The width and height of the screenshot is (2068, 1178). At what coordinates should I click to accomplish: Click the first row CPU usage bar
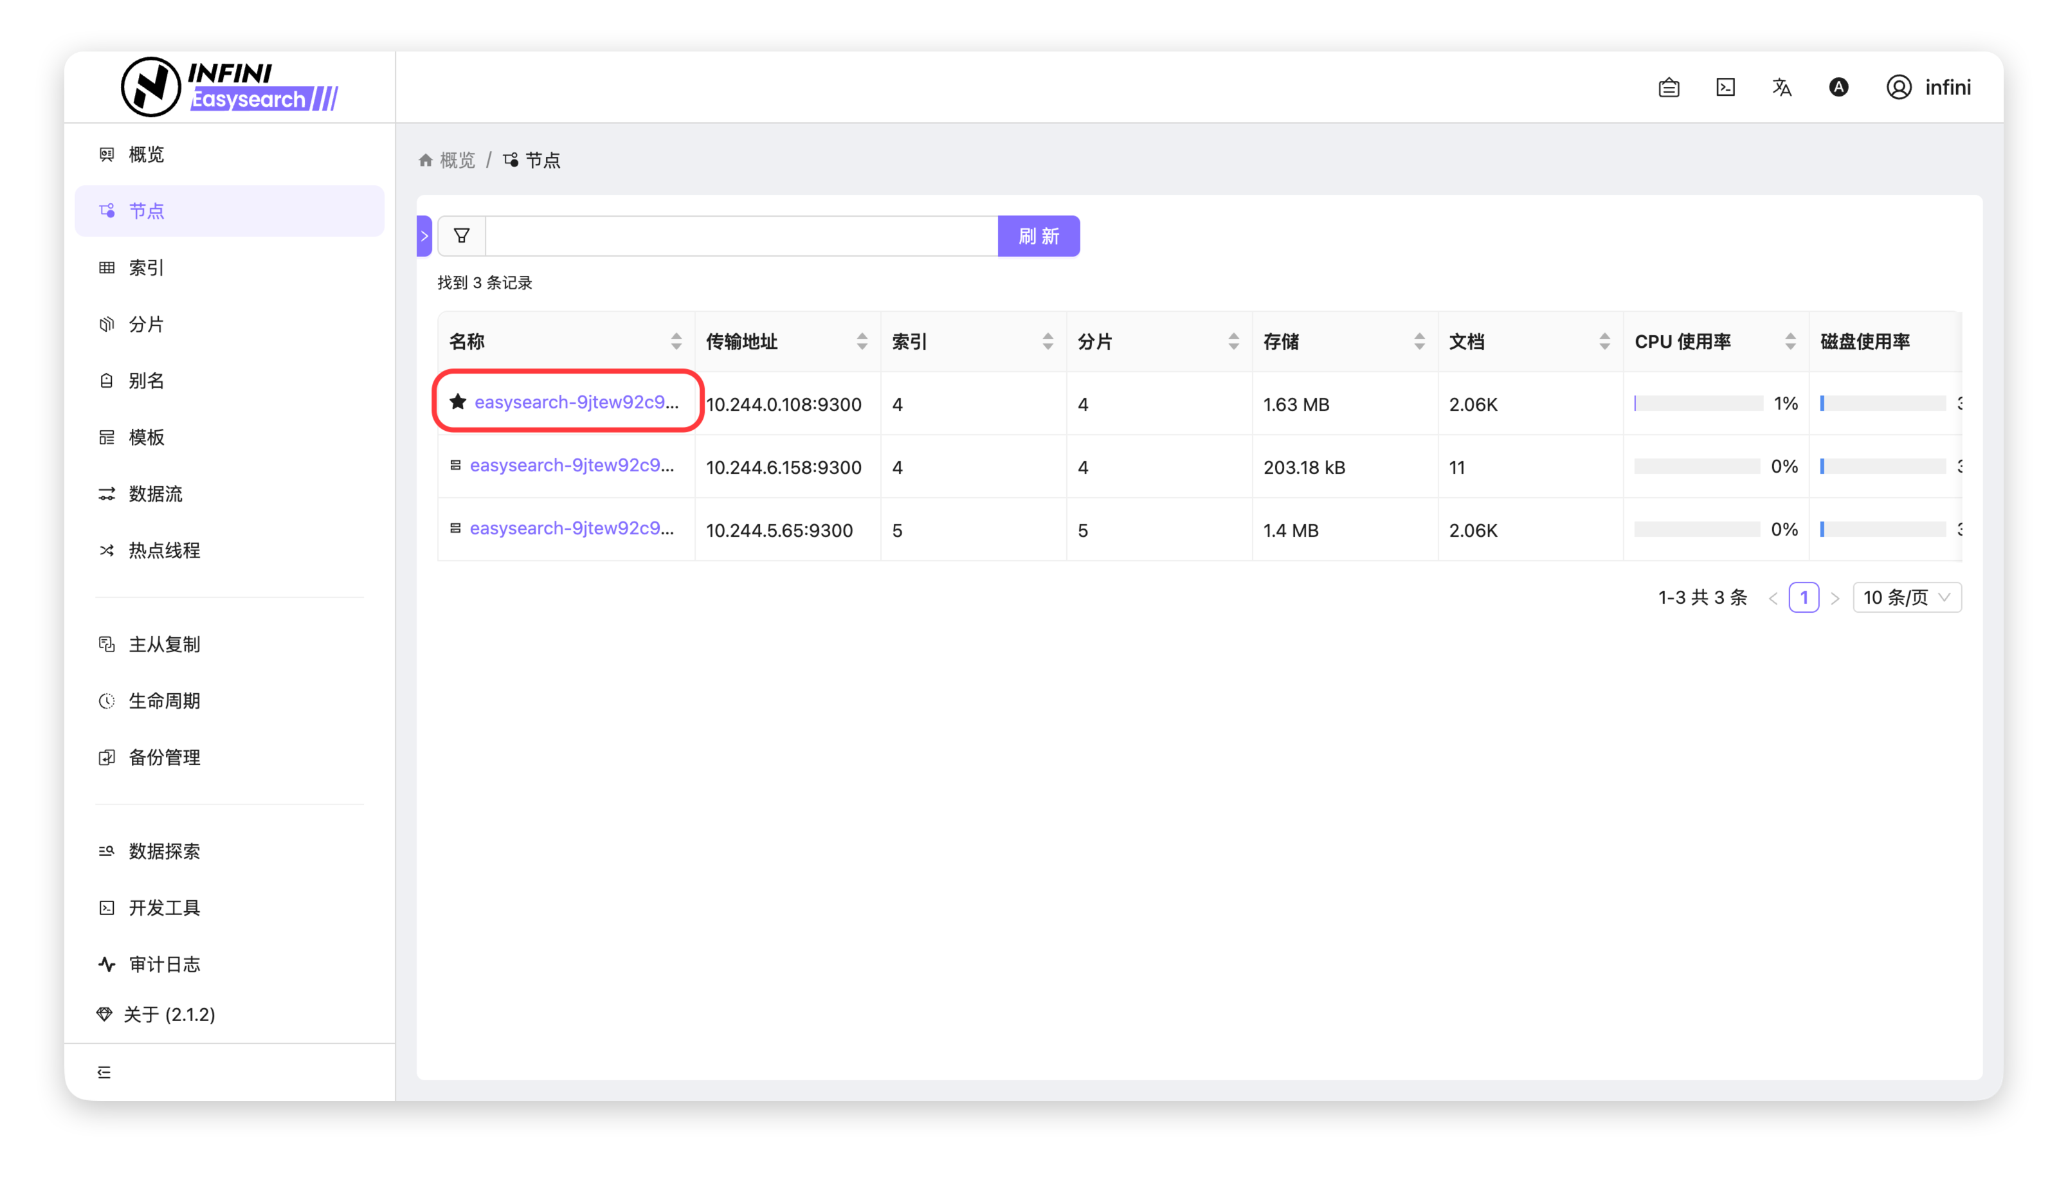1698,403
